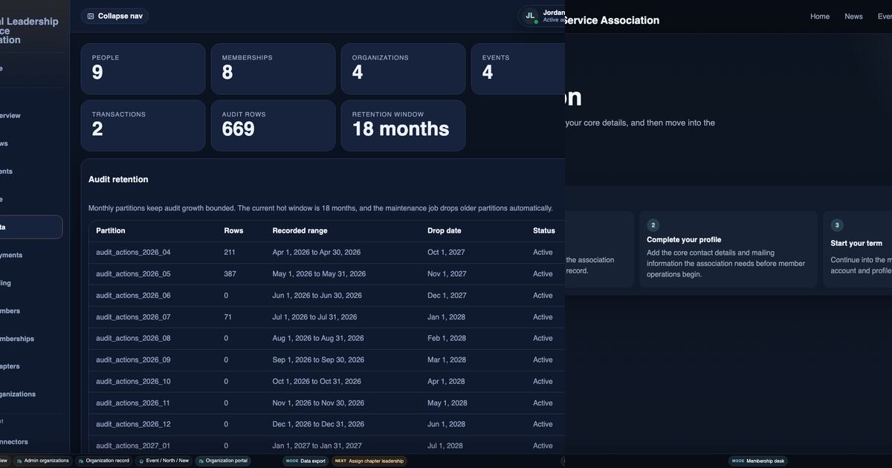Image resolution: width=892 pixels, height=468 pixels.
Task: Click the Recorded range column header
Action: pos(300,230)
